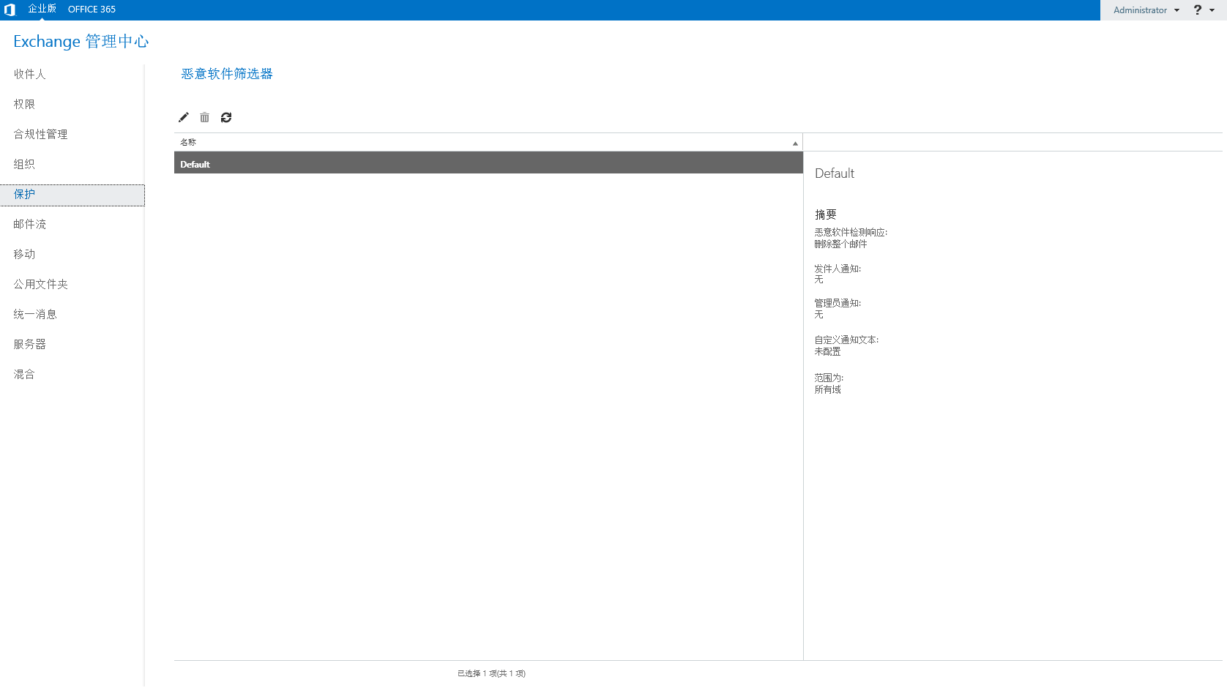
Task: Open 移动 in the sidebar
Action: 24,254
